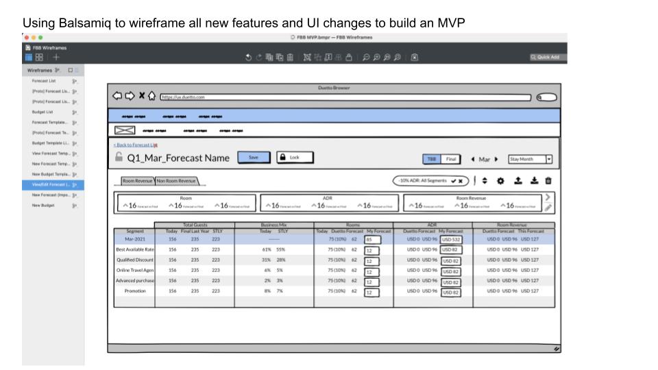Click the gear settings icon above table
658x370 pixels.
click(500, 181)
